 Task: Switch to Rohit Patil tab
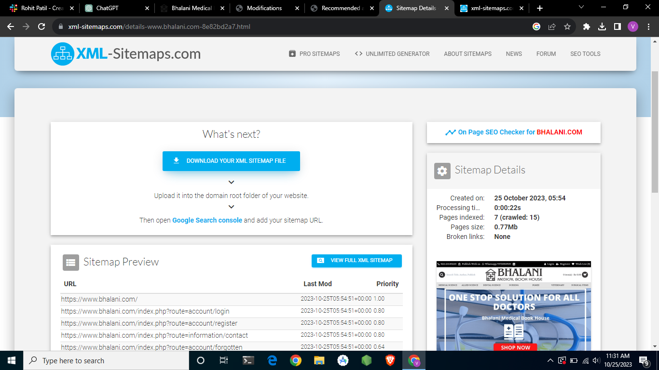[x=41, y=8]
